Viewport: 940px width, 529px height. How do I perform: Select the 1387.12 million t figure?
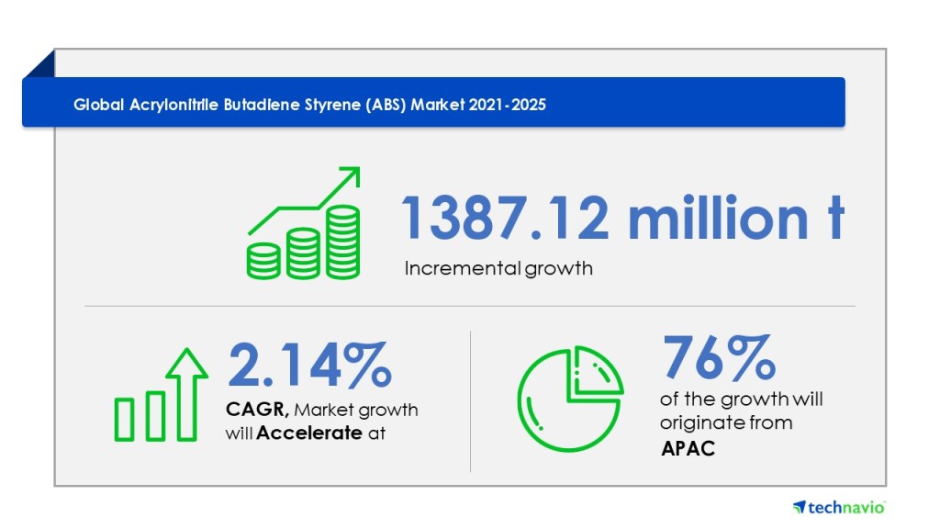621,219
